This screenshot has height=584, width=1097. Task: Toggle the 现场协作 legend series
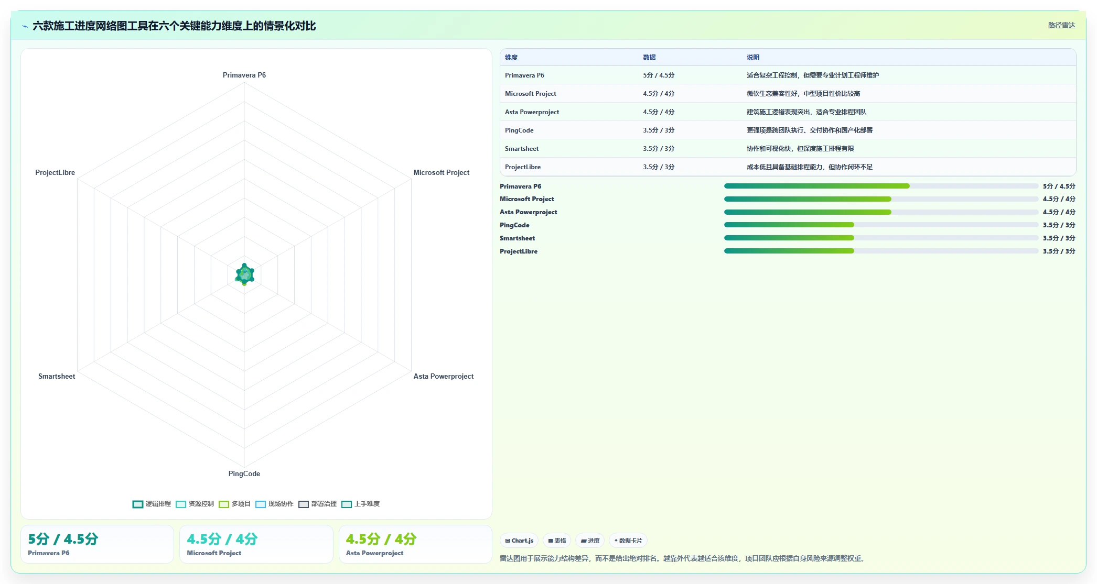coord(274,504)
